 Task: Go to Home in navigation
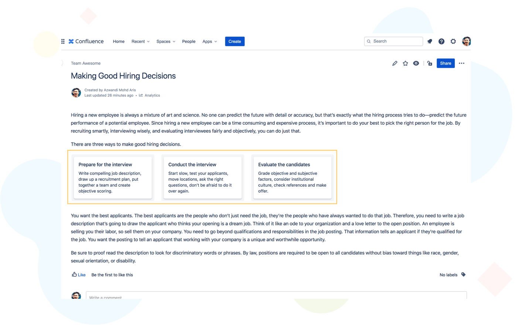click(119, 41)
